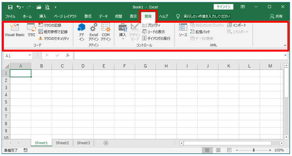Open the XML ソース pane
292x156 pixels.
coord(183,30)
